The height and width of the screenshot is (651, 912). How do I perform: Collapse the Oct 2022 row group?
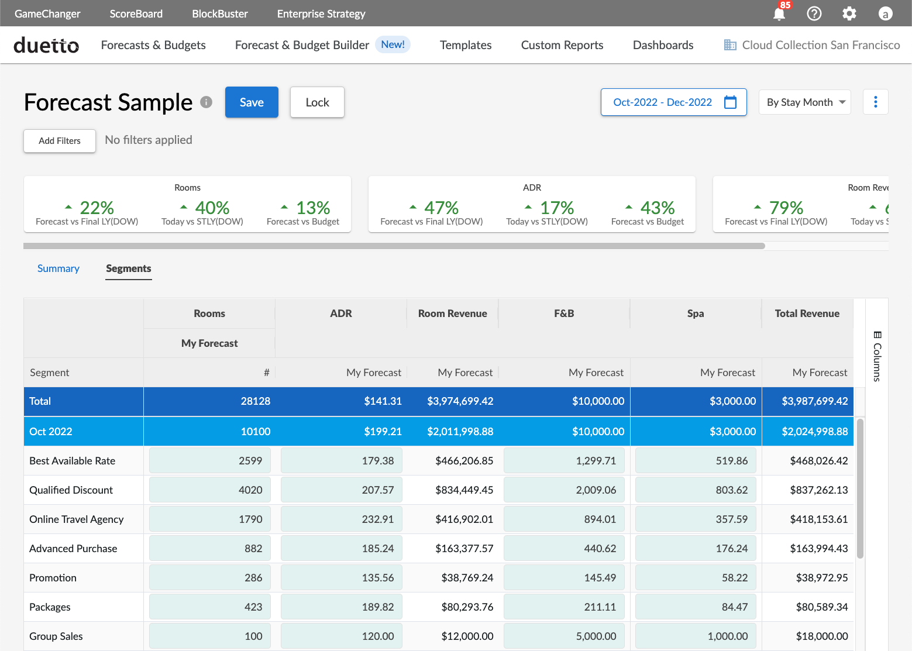[x=51, y=432]
